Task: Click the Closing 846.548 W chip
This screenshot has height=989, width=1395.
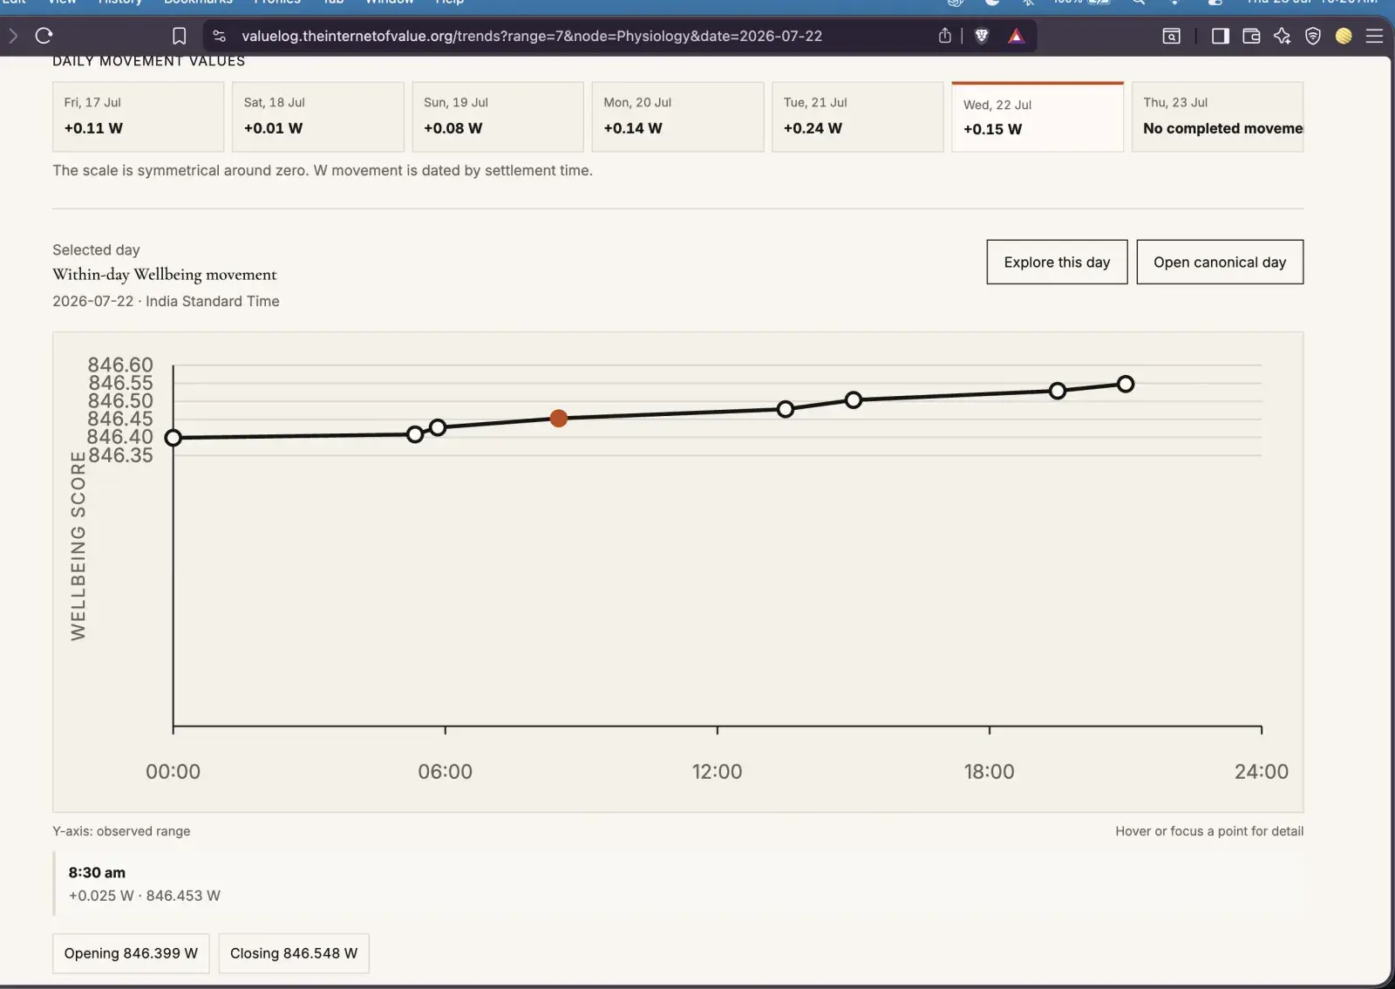Action: (294, 953)
